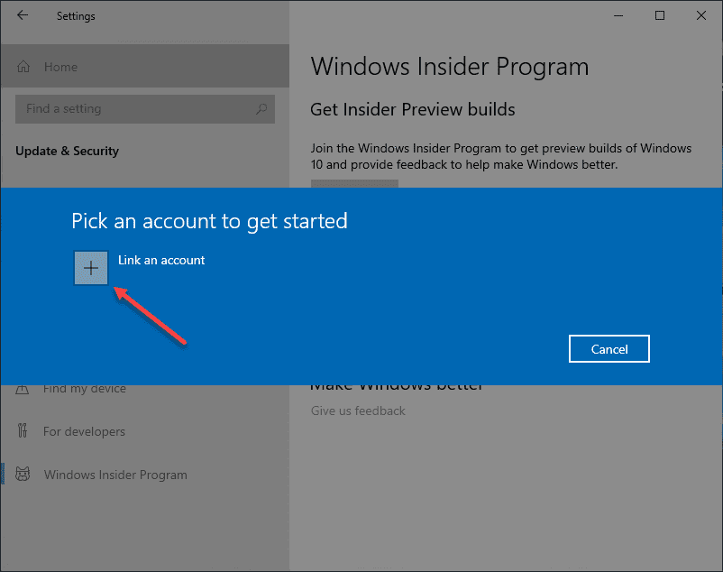Viewport: 723px width, 572px height.
Task: Click 'Pick an account to get started' title
Action: point(209,221)
